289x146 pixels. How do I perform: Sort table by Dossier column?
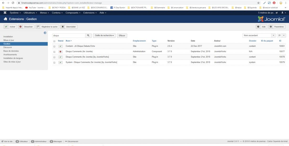pos(253,41)
